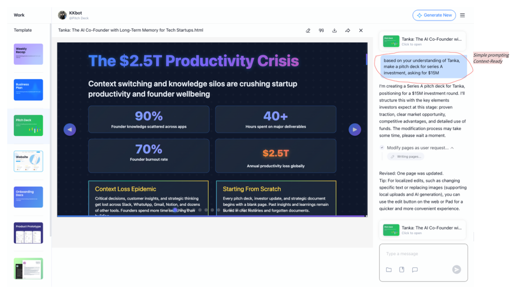
Task: Click the slide progress bar at bottom
Action: [x=212, y=216]
